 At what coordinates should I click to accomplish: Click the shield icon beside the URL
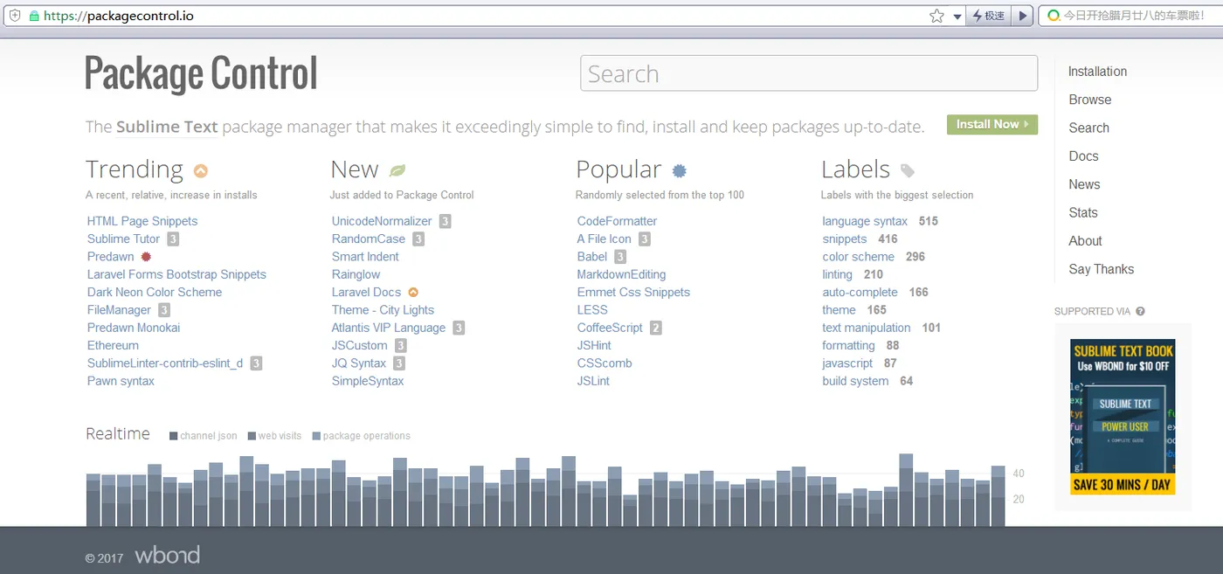point(15,16)
